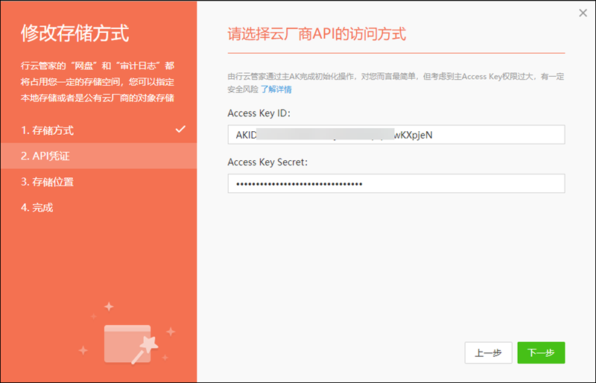The height and width of the screenshot is (383, 596).
Task: Click the Access Key ID label
Action: pyautogui.click(x=259, y=113)
